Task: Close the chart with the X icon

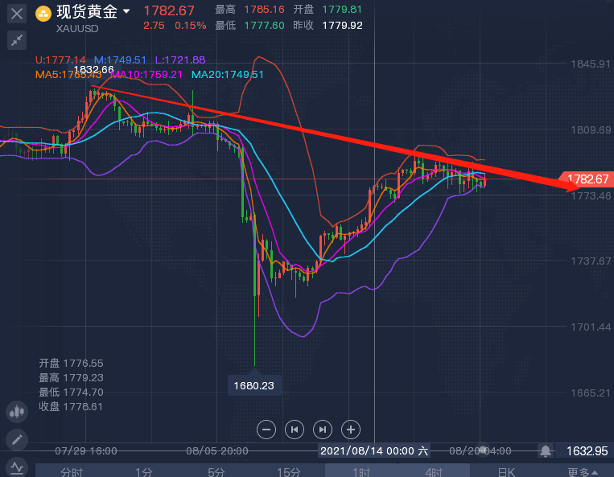Action: [16, 14]
